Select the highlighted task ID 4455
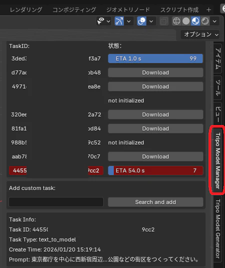Viewport: 225px width, 268px height. click(56, 170)
